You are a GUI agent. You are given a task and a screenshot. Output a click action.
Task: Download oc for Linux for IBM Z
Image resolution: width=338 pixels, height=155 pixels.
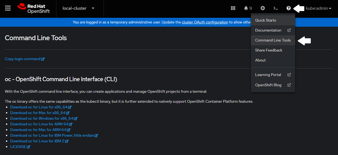(39, 141)
